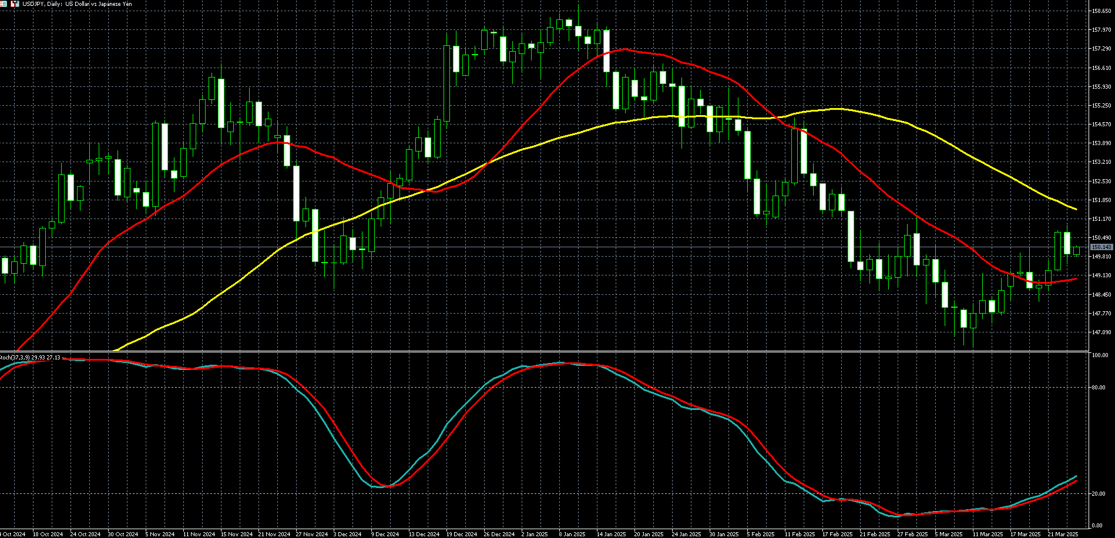This screenshot has height=538, width=1115.
Task: Click the 154.570 price axis value
Action: coord(1101,125)
